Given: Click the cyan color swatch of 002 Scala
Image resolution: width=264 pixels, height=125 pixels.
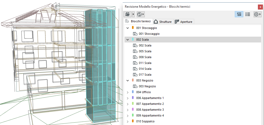Looking at the screenshot, I should click(133, 40).
